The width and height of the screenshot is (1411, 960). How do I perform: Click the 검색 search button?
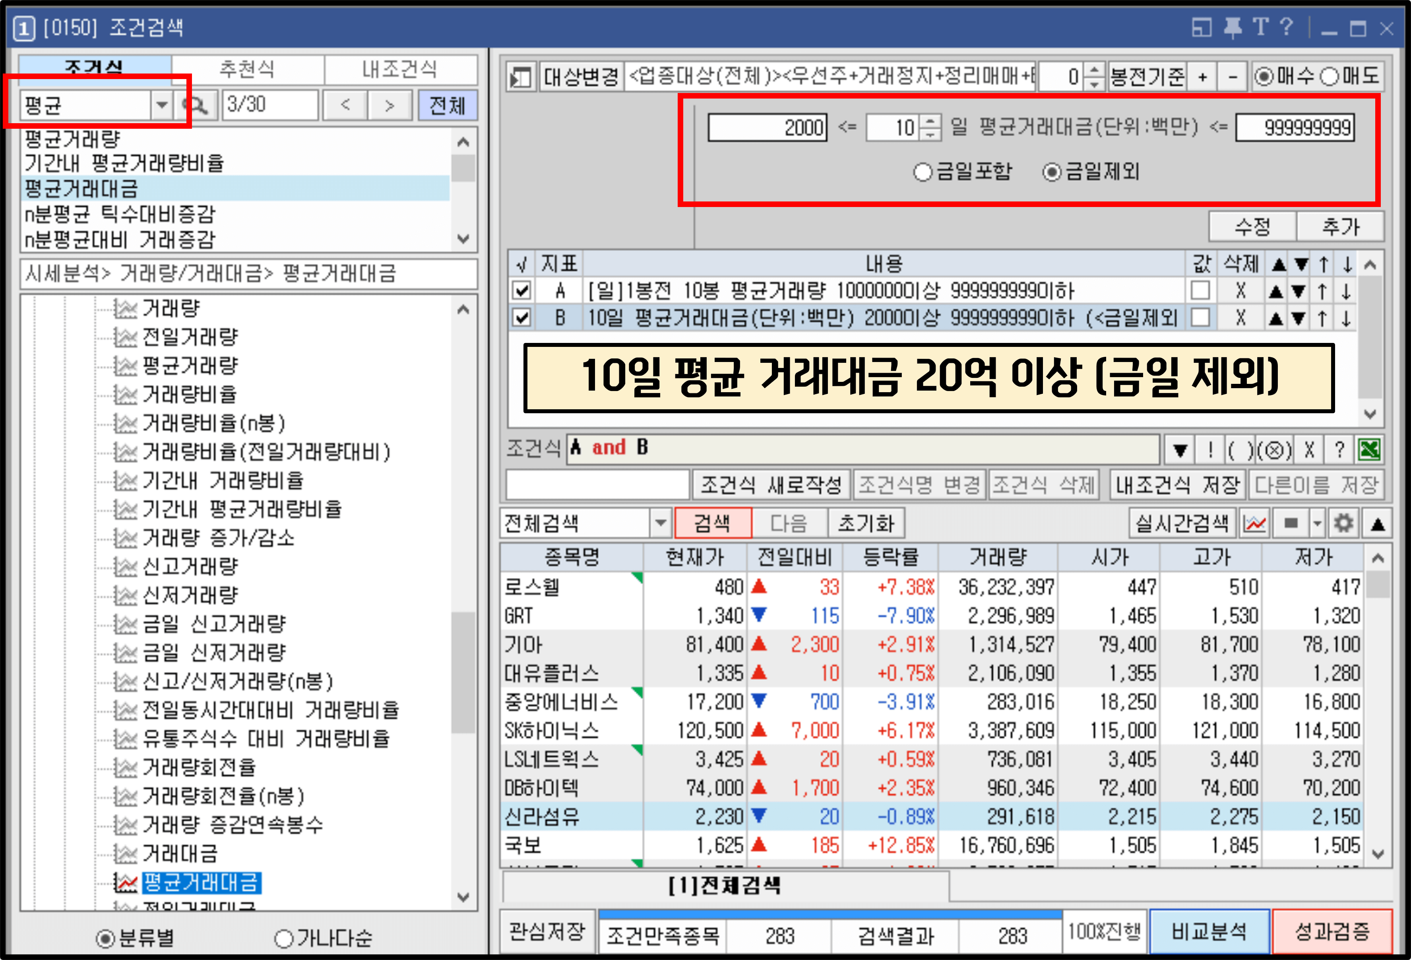713,523
